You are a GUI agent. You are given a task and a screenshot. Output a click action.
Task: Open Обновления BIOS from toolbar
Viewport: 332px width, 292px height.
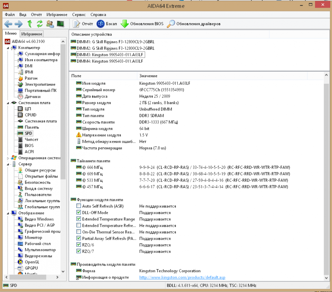pyautogui.click(x=125, y=24)
